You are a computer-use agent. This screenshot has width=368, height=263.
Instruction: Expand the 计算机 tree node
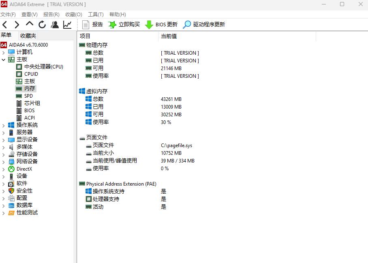pyautogui.click(x=4, y=51)
